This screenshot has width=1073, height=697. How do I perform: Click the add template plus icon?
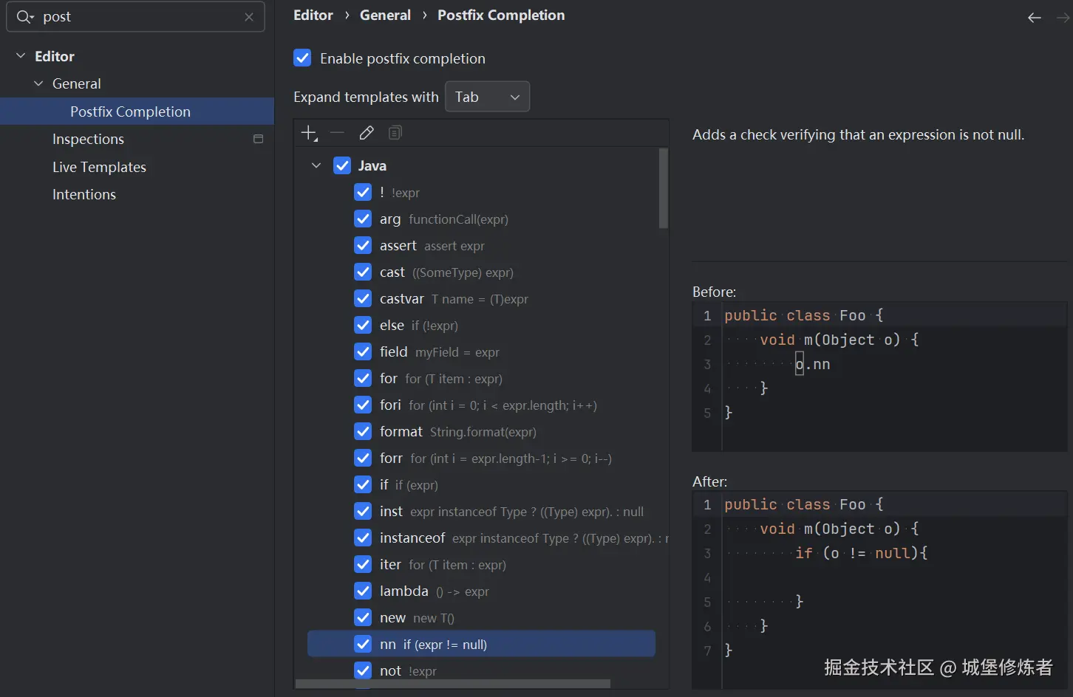click(309, 133)
